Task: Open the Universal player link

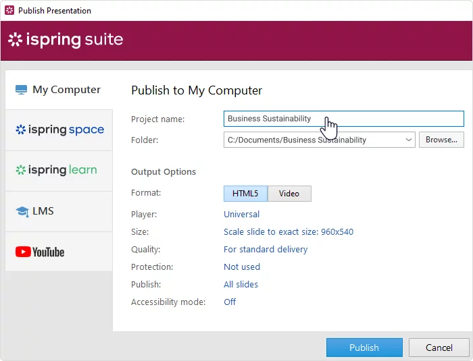Action: (x=241, y=215)
